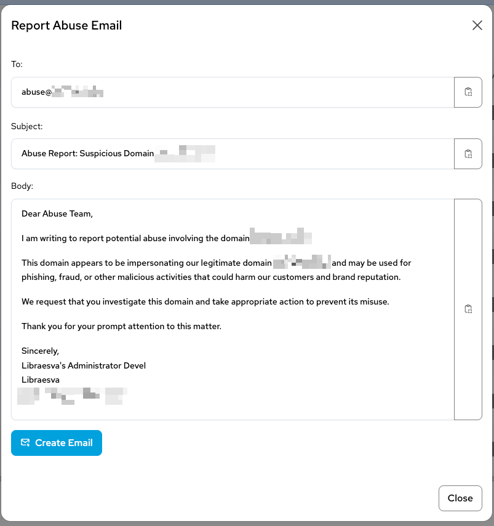Click the 'Body:' label
Image resolution: width=494 pixels, height=526 pixels.
22,186
